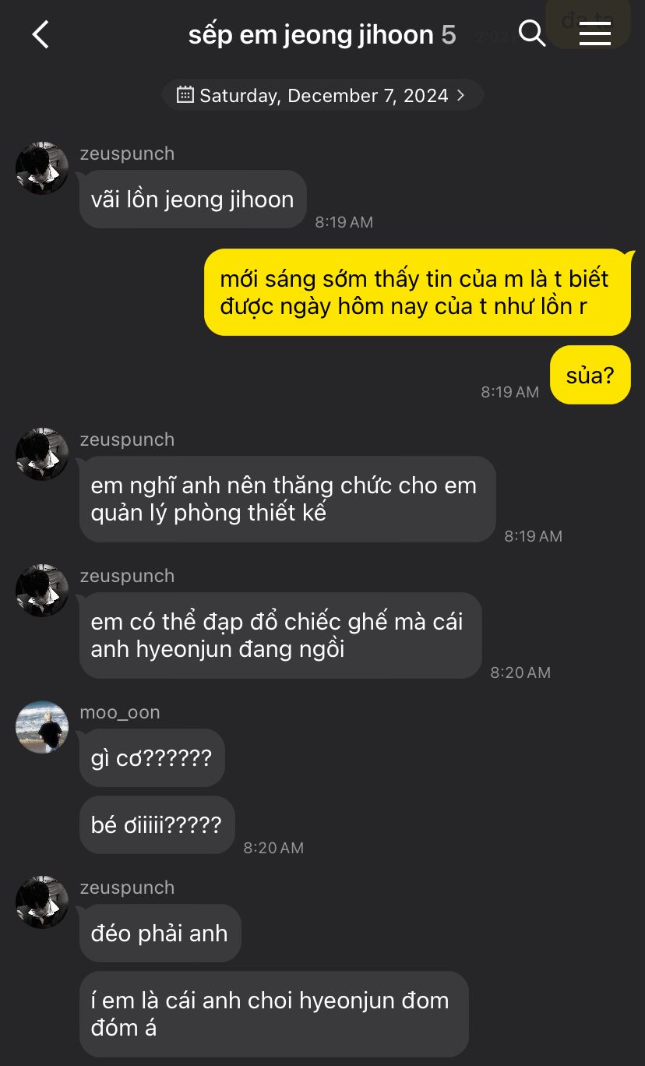Select the yellow 'sủa?' message bubble
The image size is (645, 1066).
[x=590, y=375]
